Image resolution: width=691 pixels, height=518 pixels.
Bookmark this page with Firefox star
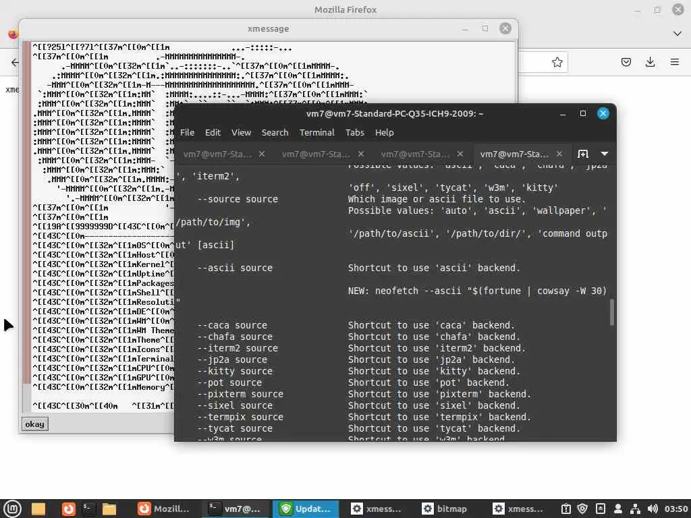pos(557,62)
